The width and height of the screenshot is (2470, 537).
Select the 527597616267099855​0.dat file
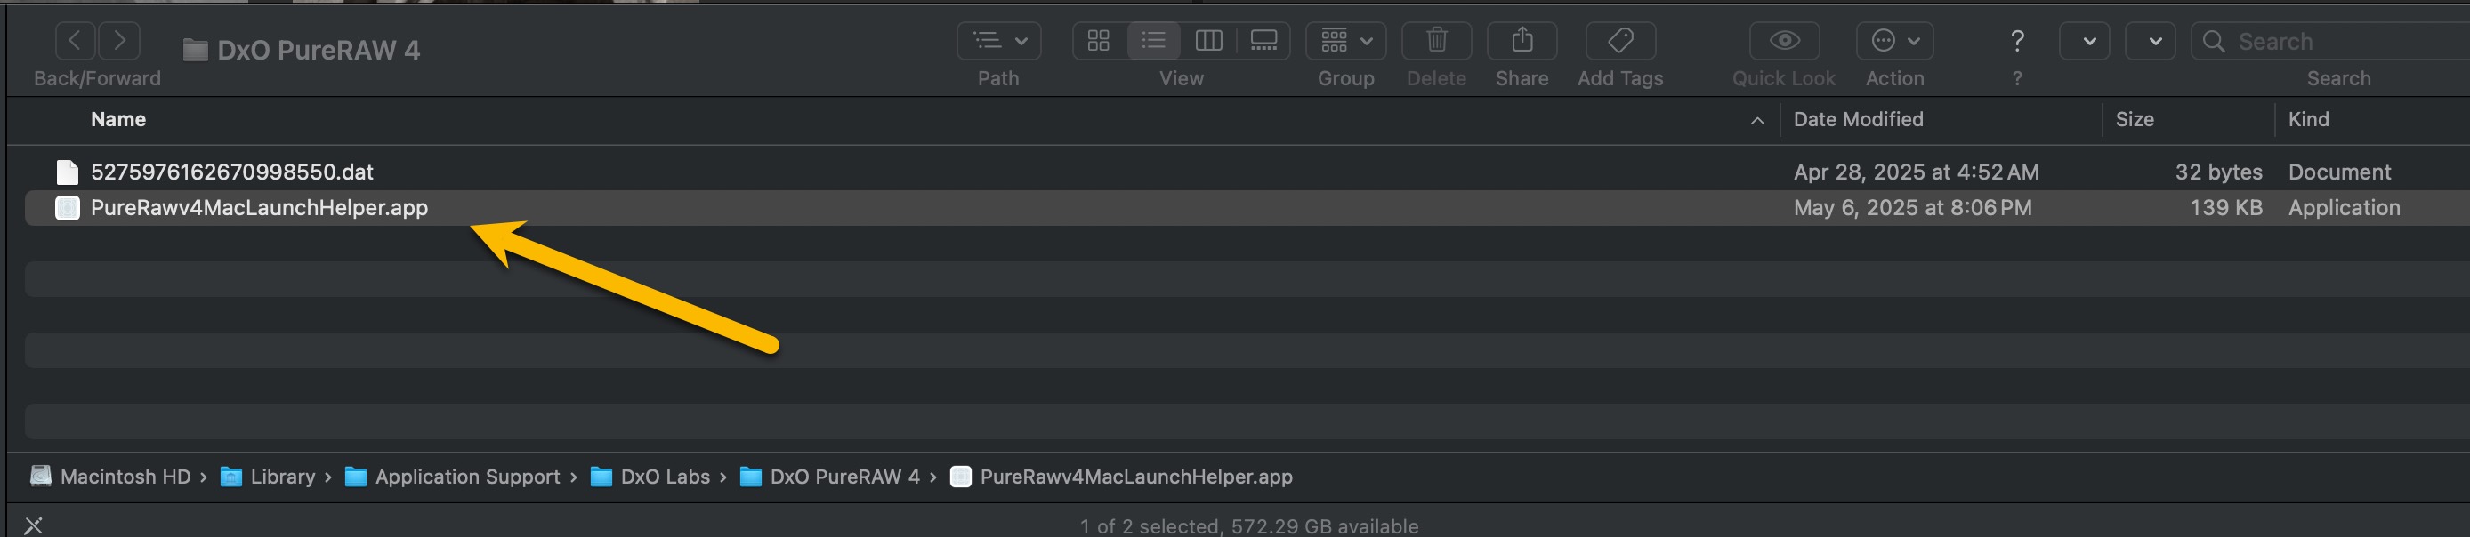coord(232,172)
